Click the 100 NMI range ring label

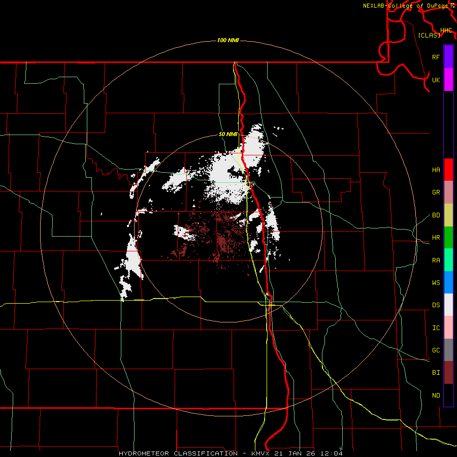pos(228,40)
